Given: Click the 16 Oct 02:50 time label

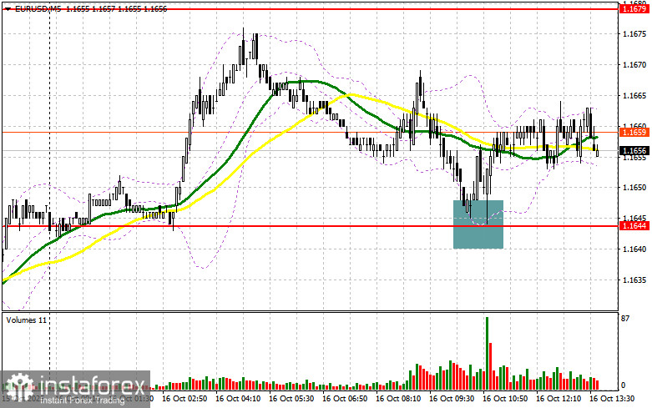Looking at the screenshot, I should click(184, 399).
